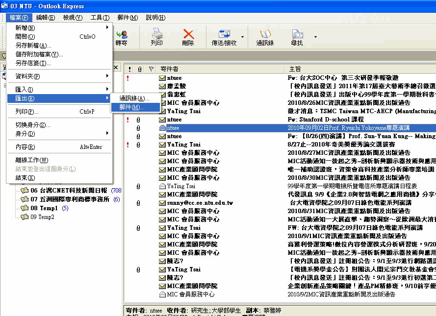The width and height of the screenshot is (436, 316).
Task: Close the folder pane with X
Action: [116, 67]
